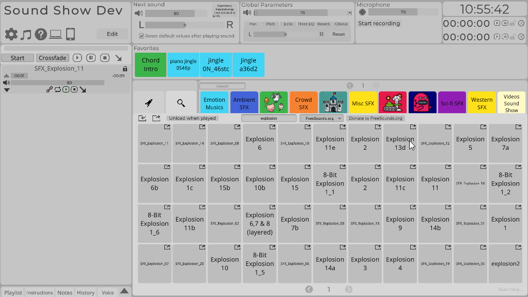Expand the bottom panel up arrow
Screen dimensions: 528x297
click(125, 291)
